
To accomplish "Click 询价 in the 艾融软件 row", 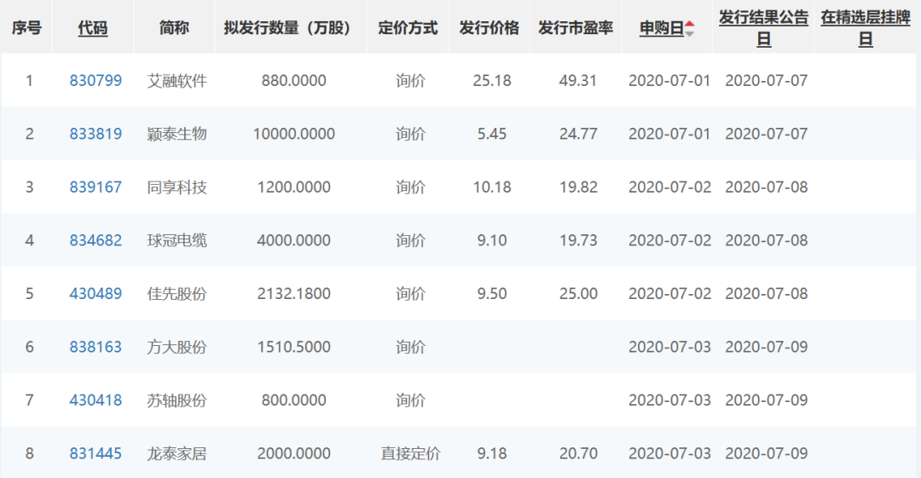I will (410, 80).
